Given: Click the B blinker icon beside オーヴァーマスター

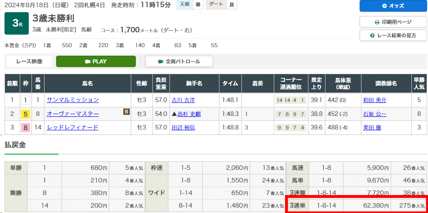Looking at the screenshot, I should tap(126, 111).
